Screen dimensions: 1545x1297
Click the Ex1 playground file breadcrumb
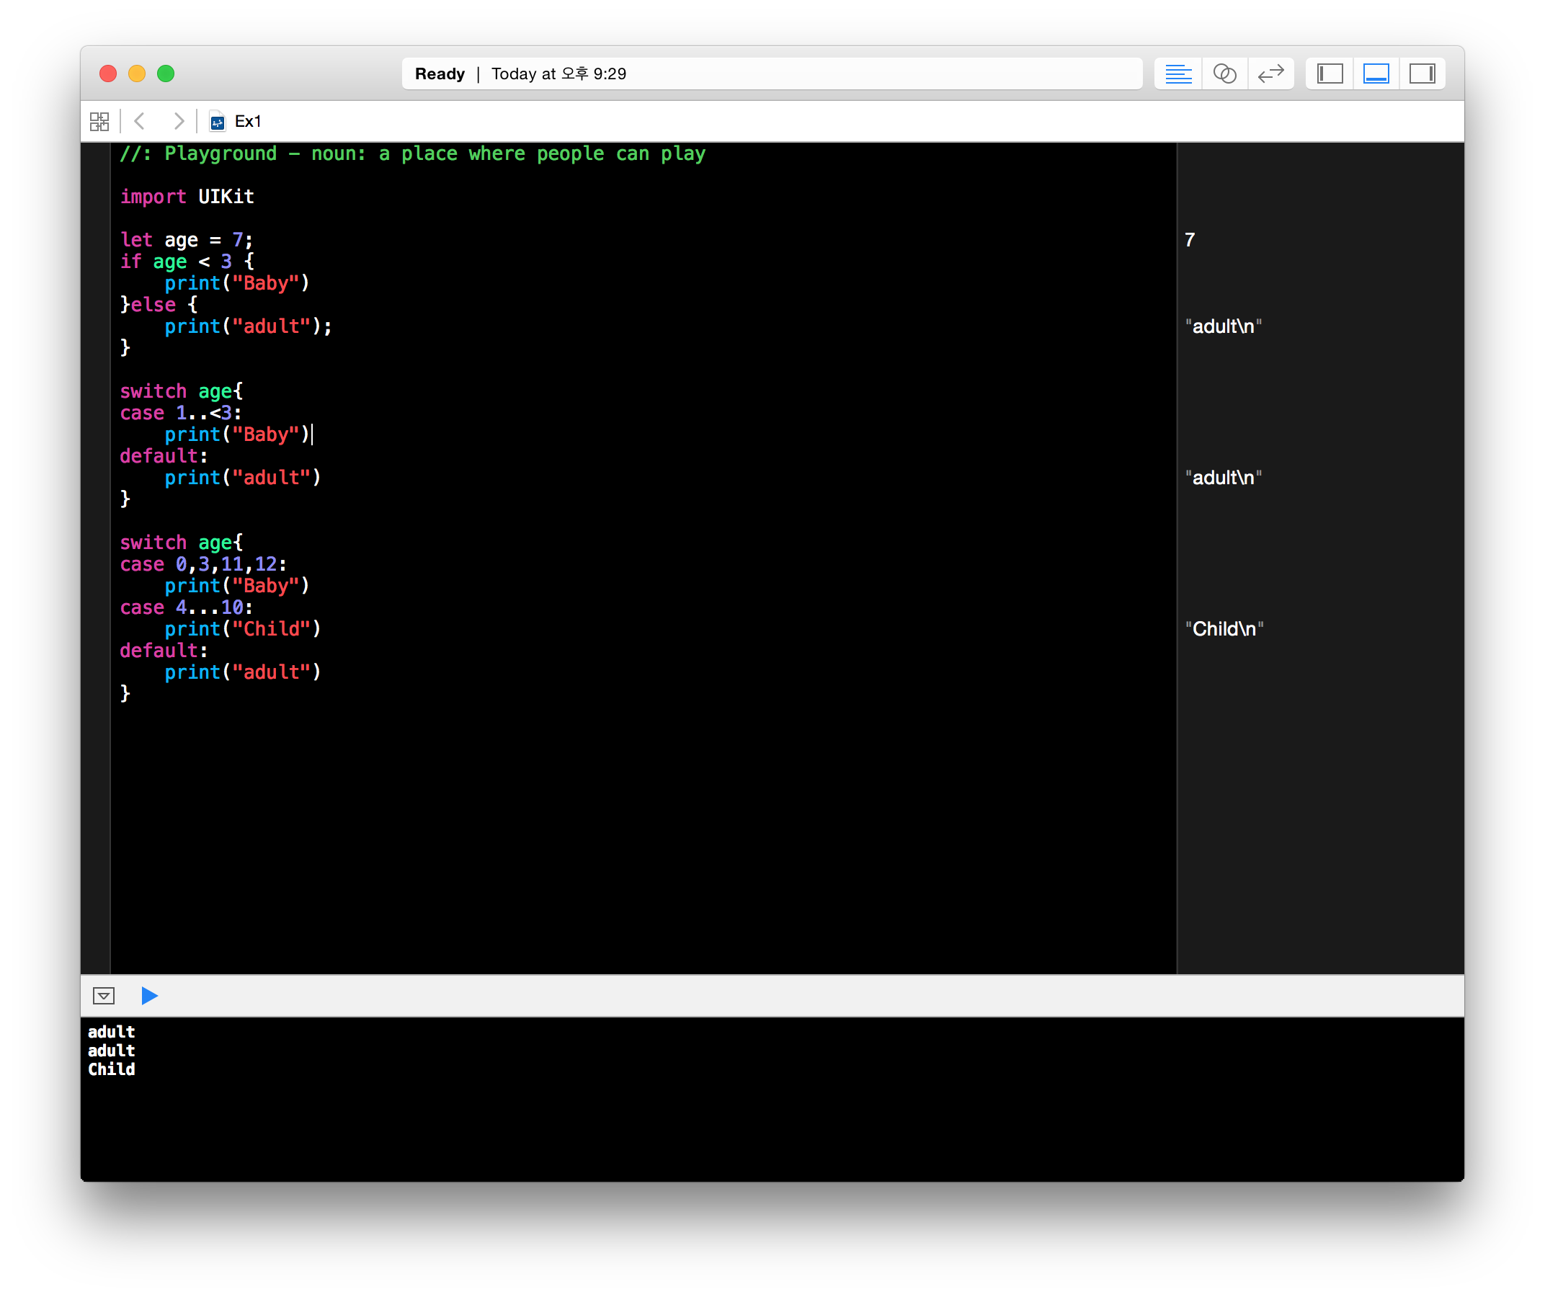[x=248, y=121]
